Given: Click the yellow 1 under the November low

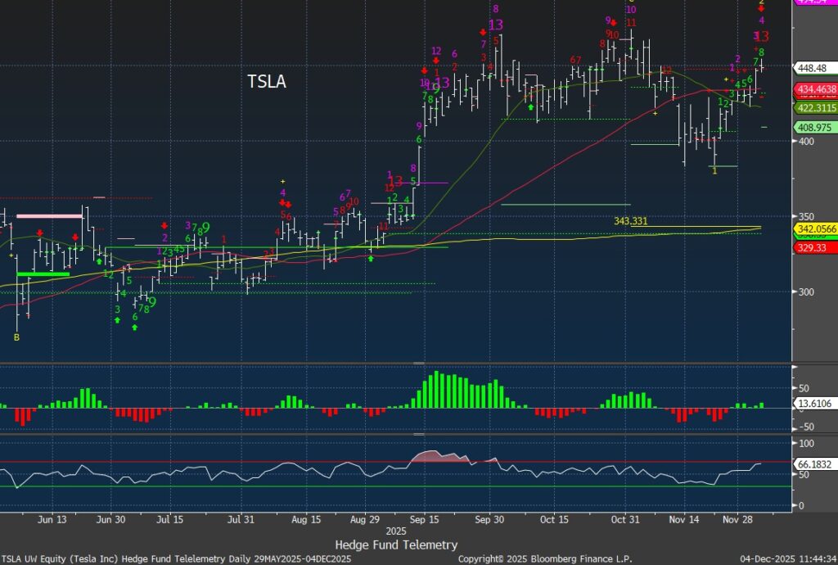Looking at the screenshot, I should (x=714, y=171).
